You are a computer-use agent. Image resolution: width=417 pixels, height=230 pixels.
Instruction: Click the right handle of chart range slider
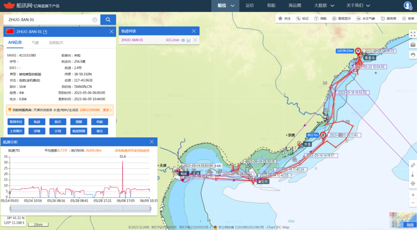(150, 209)
